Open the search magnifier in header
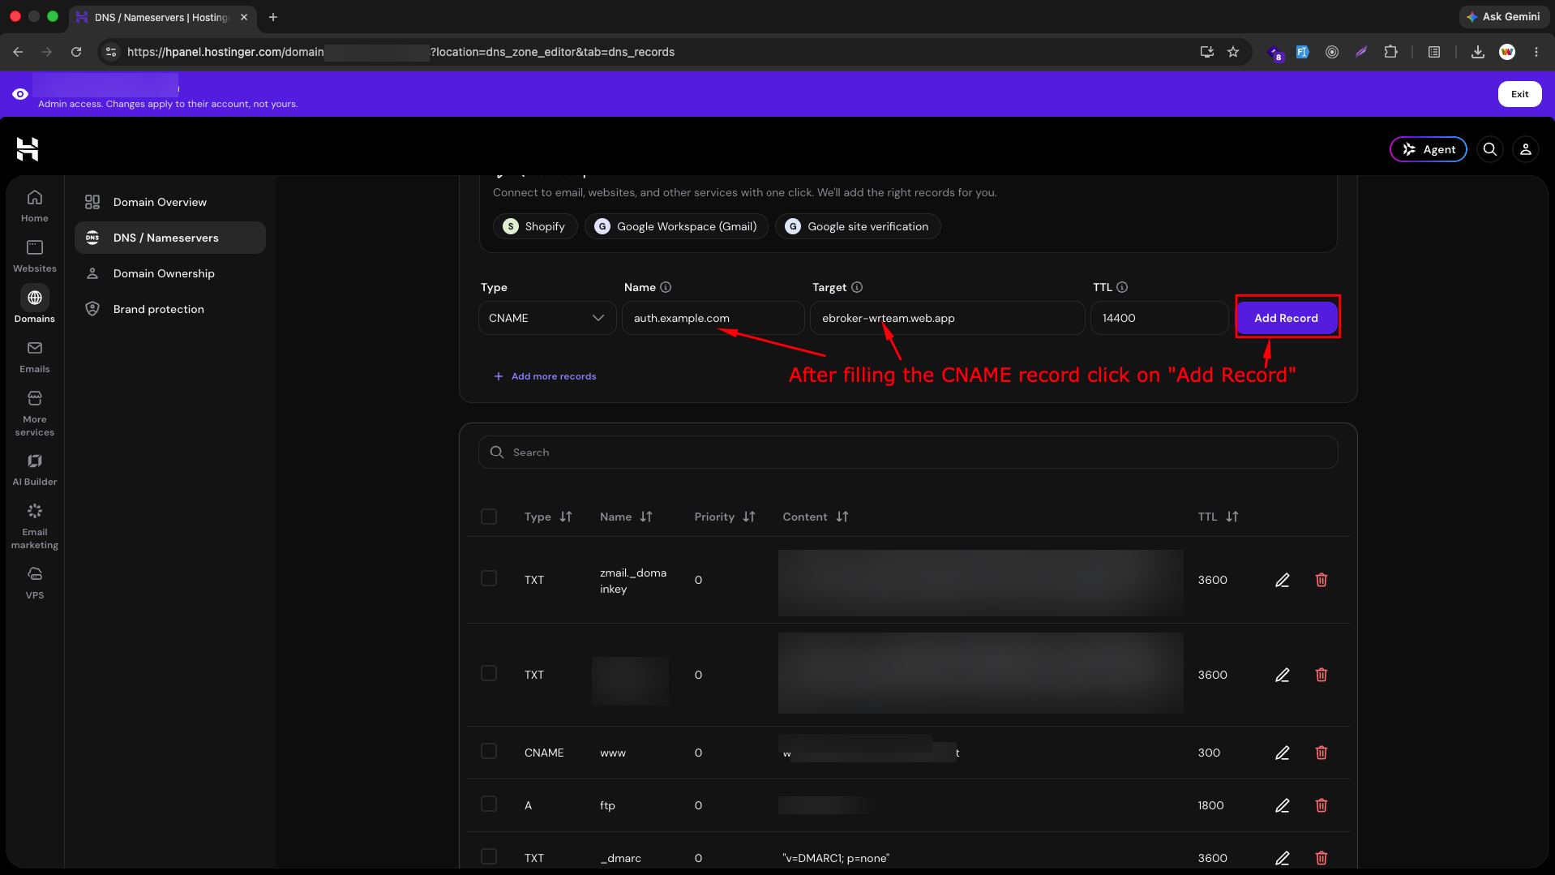The image size is (1555, 875). click(1490, 149)
